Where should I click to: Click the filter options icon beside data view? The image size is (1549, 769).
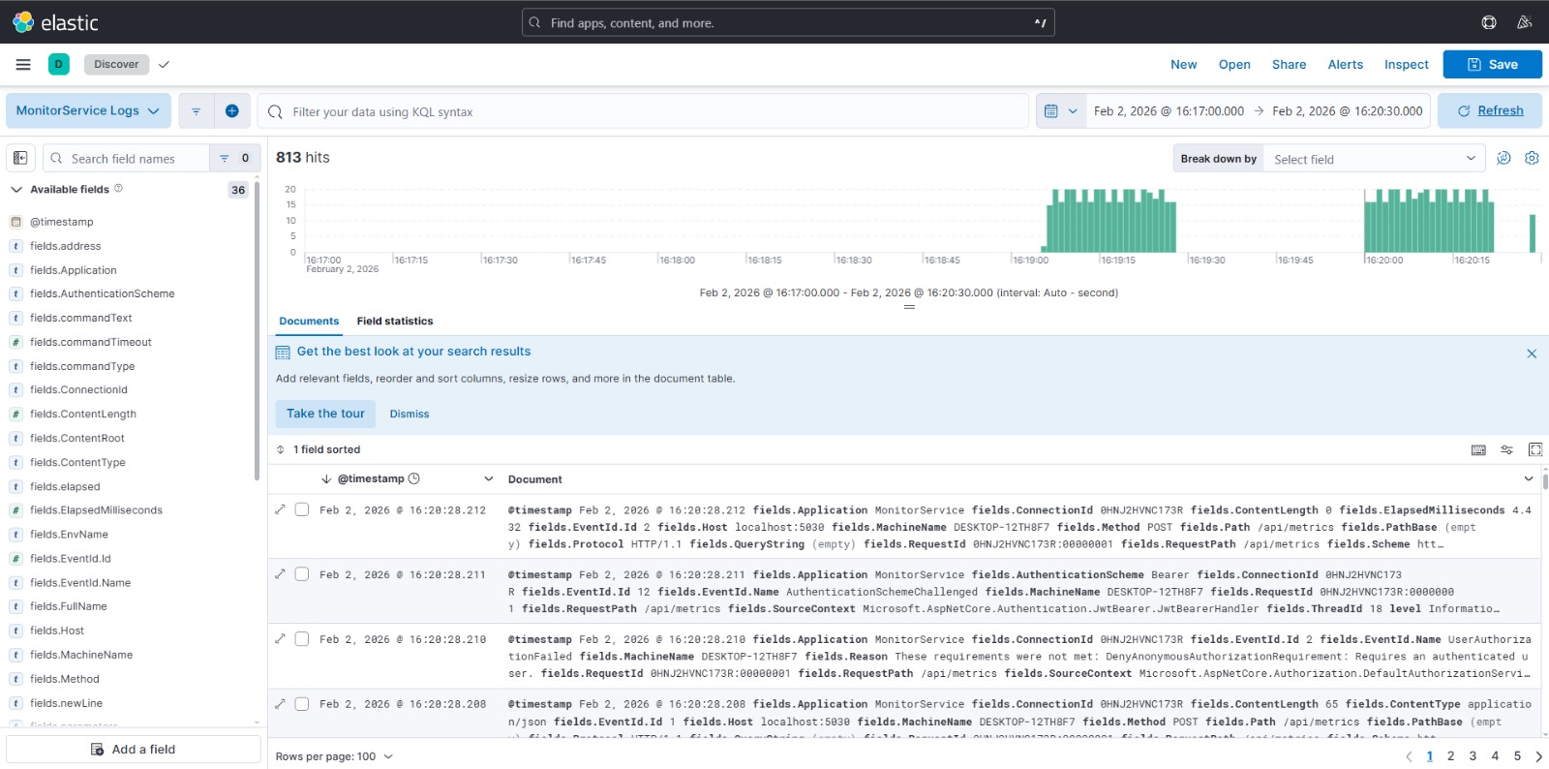point(196,111)
